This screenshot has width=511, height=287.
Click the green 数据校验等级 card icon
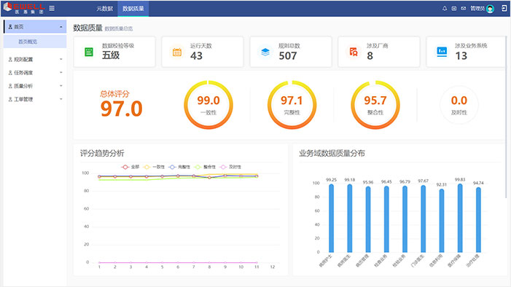click(89, 52)
